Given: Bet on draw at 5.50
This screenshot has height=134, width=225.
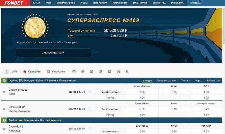Looking at the screenshot, I should (x=174, y=131).
